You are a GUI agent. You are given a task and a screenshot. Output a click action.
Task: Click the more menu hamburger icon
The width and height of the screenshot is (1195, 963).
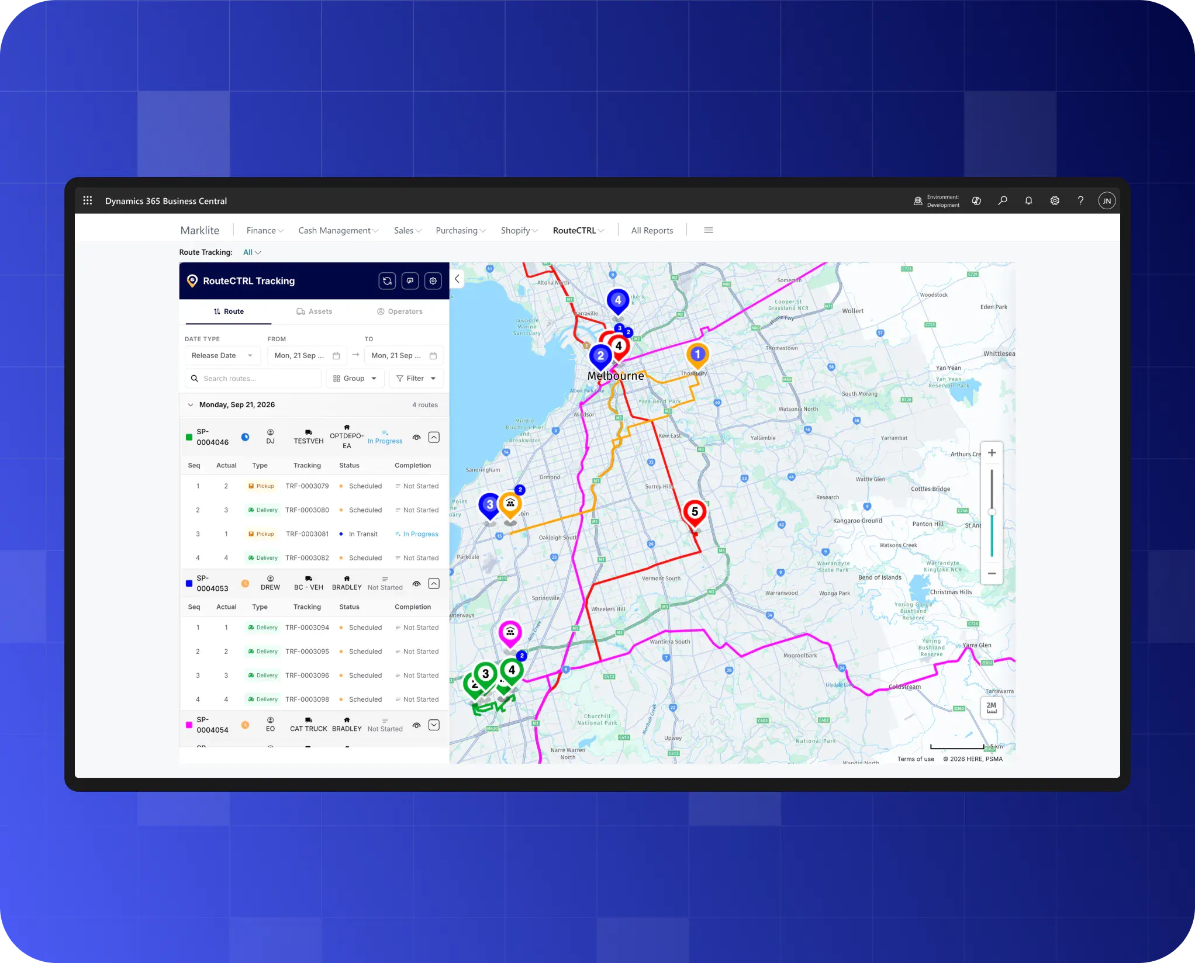tap(709, 230)
